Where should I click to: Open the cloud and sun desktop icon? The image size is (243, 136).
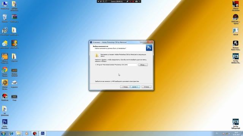(x=5, y=45)
